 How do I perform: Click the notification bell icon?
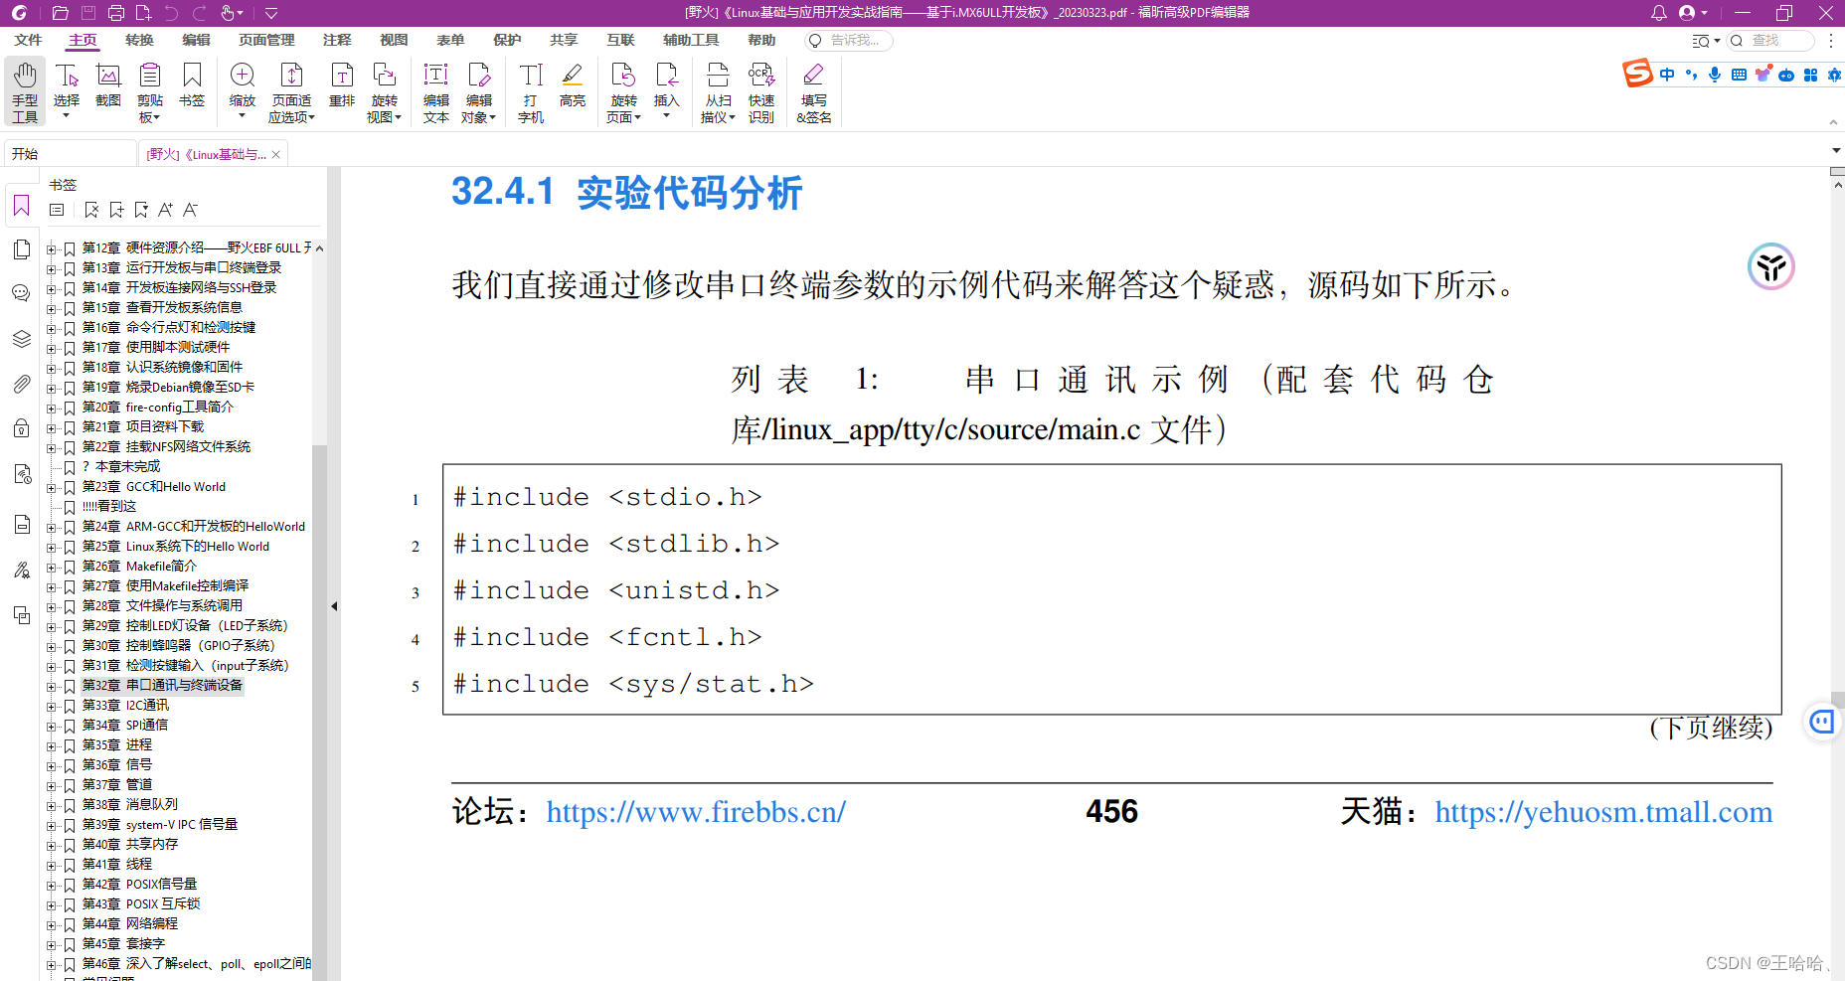[x=1658, y=13]
